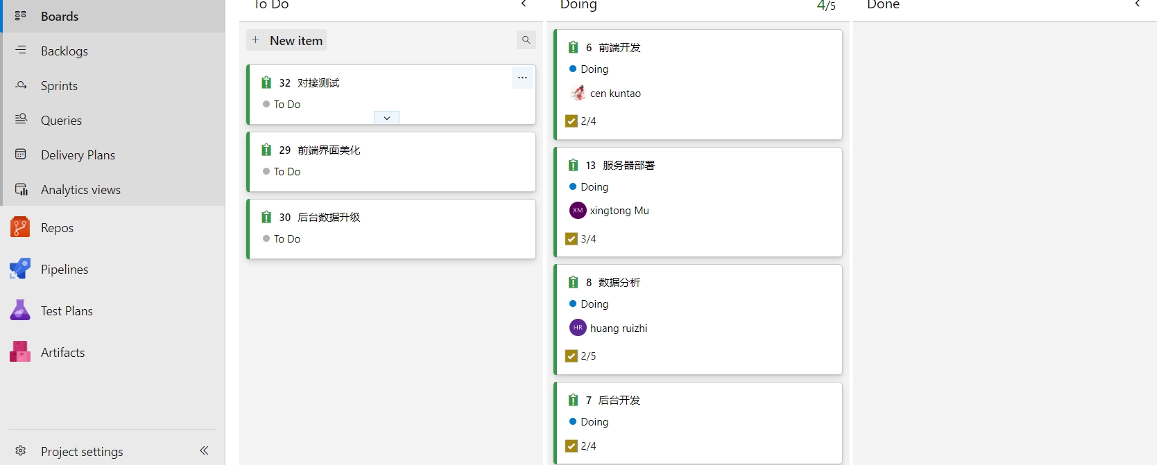Click the work item type icon on card 8
This screenshot has width=1170, height=465.
(x=573, y=282)
